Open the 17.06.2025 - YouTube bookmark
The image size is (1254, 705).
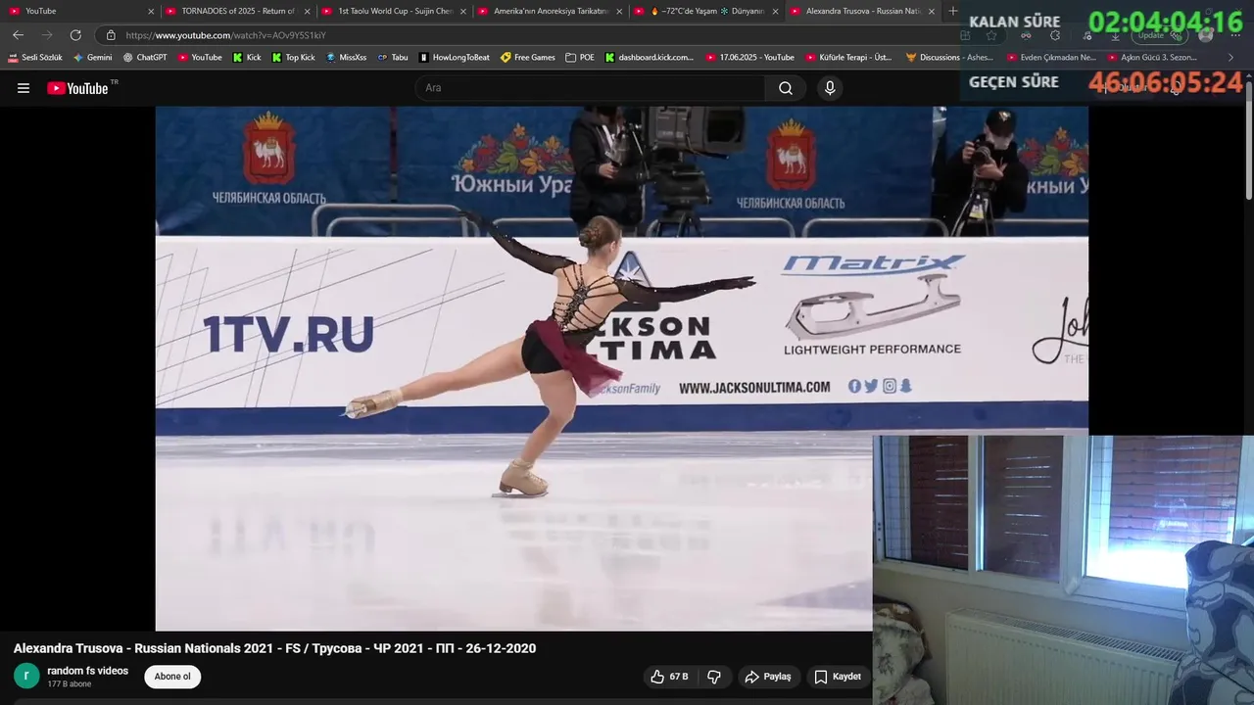point(750,57)
